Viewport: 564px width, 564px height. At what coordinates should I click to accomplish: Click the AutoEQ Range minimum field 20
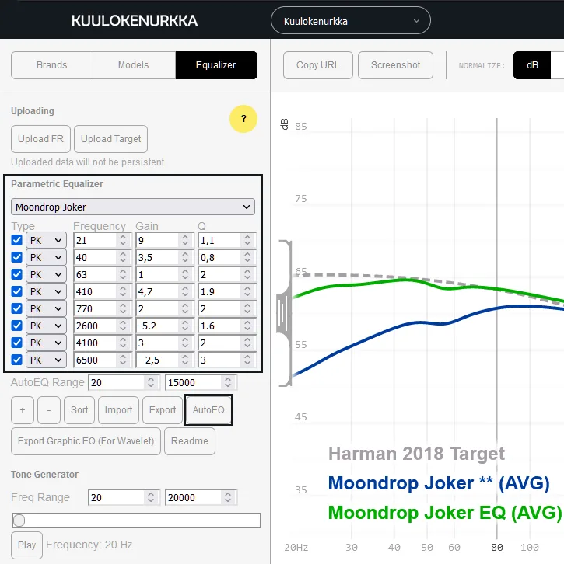(124, 382)
